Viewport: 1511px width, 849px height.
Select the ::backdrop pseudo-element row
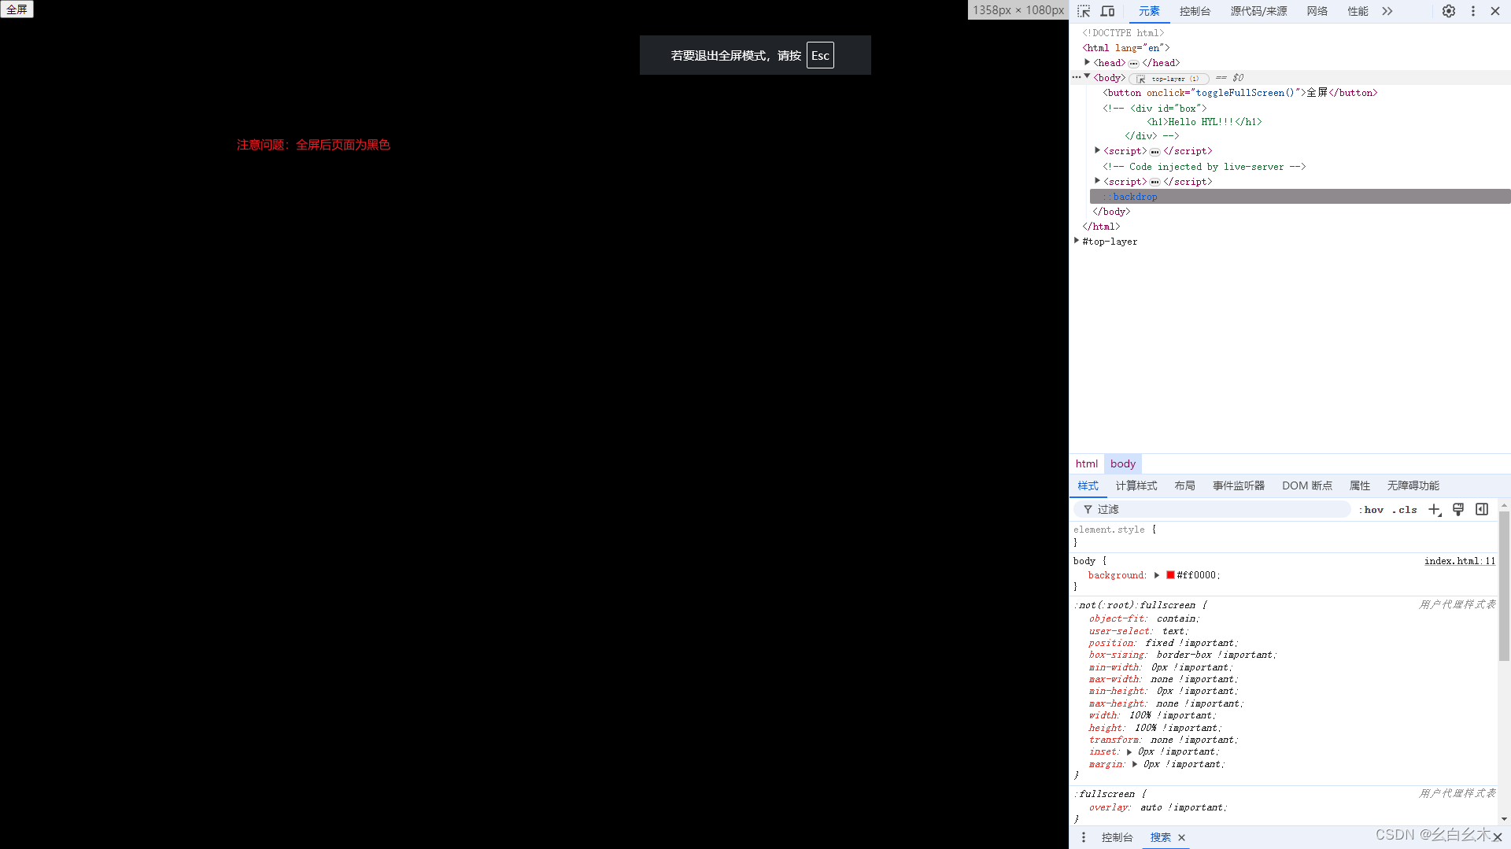coord(1300,197)
